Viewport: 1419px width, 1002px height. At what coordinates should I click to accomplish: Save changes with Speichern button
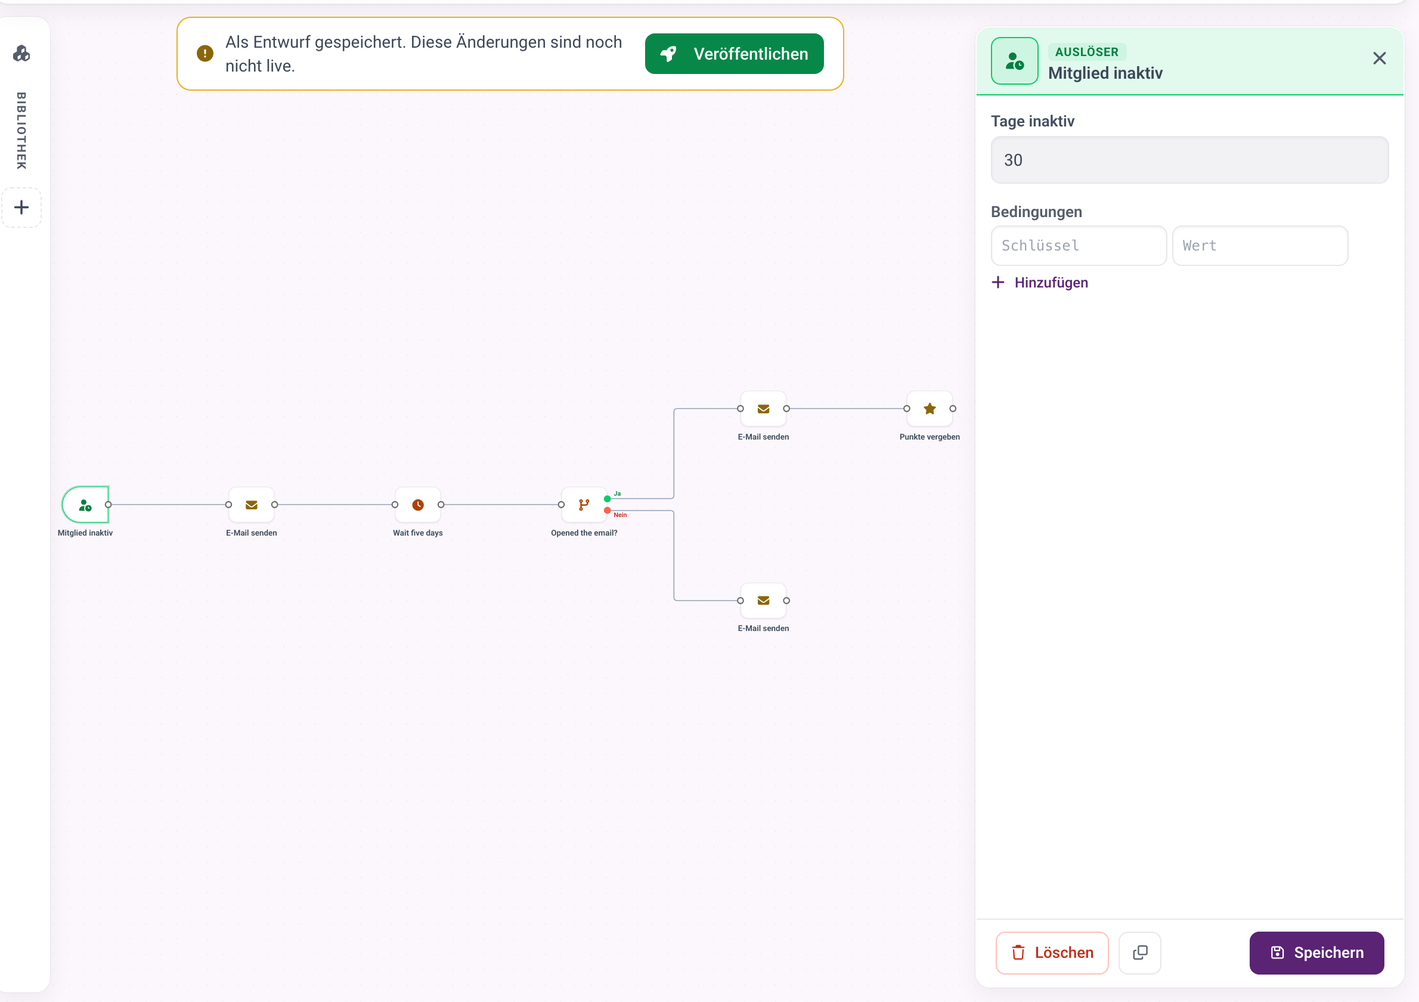(x=1316, y=952)
